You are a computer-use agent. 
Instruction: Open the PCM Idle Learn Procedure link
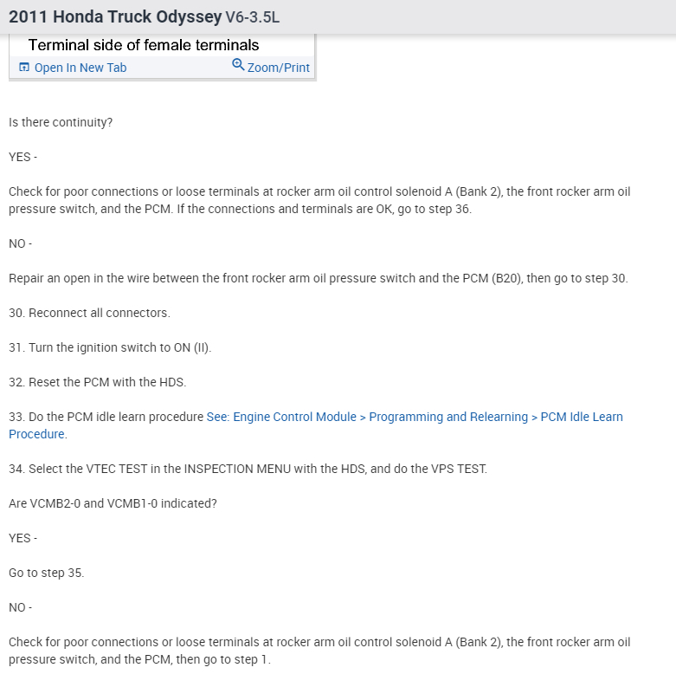coord(414,417)
